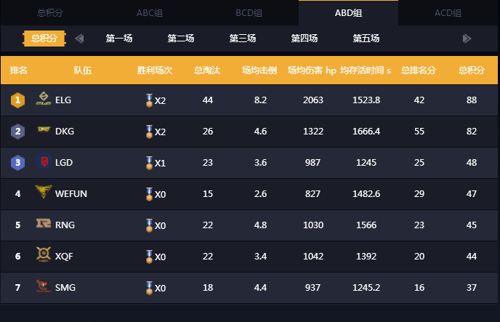Viewport: 500px width, 322px height.
Task: Switch to the ABC组 tab
Action: coord(150,13)
